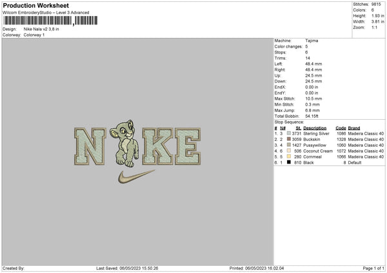Click the thread code '1328'
This screenshot has width=387, height=273.
tap(341, 140)
